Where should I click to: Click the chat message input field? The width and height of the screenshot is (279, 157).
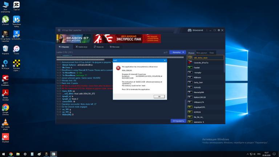pos(113,121)
